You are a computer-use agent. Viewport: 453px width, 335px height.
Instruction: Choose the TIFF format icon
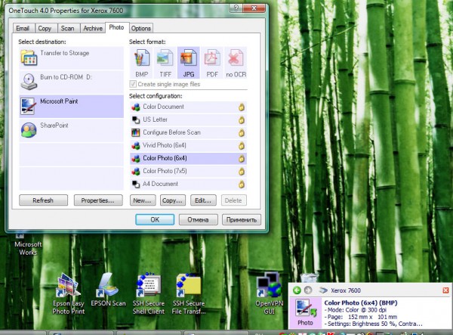coord(165,63)
